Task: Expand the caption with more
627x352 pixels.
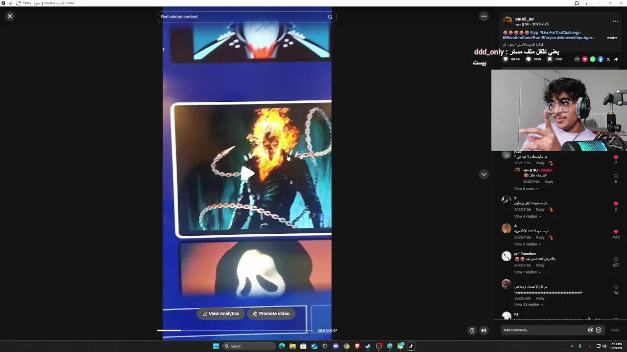Action: pos(612,38)
